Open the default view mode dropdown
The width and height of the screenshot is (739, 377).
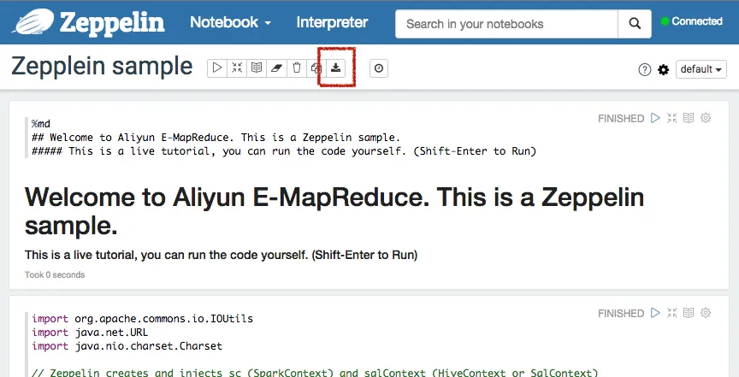701,69
